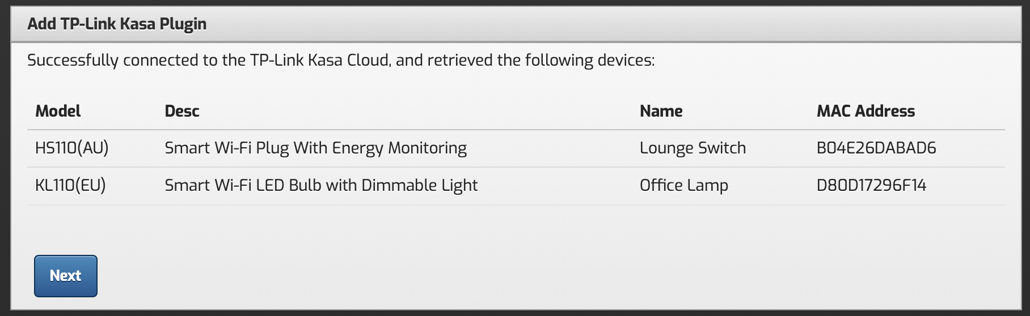Click the Next button
This screenshot has width=1030, height=316.
point(66,276)
